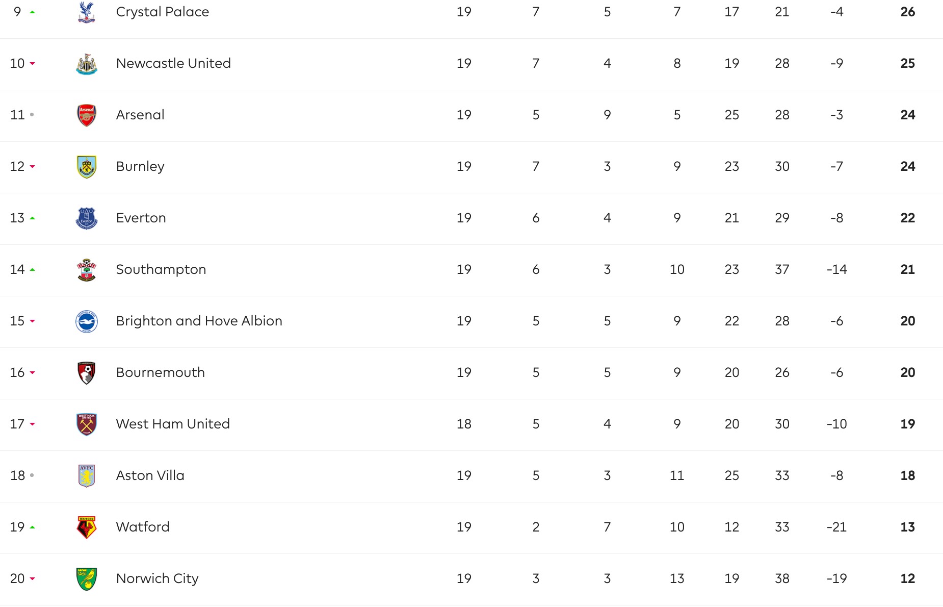Viewport: 943px width, 607px height.
Task: Click the Aston Villa club crest
Action: [x=87, y=476]
